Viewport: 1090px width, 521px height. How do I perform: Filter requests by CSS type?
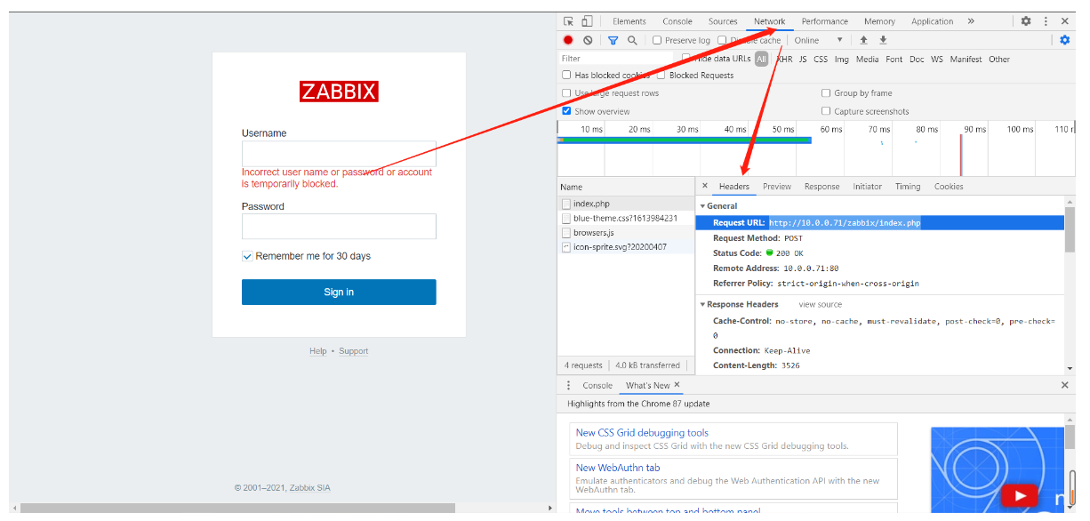tap(821, 59)
